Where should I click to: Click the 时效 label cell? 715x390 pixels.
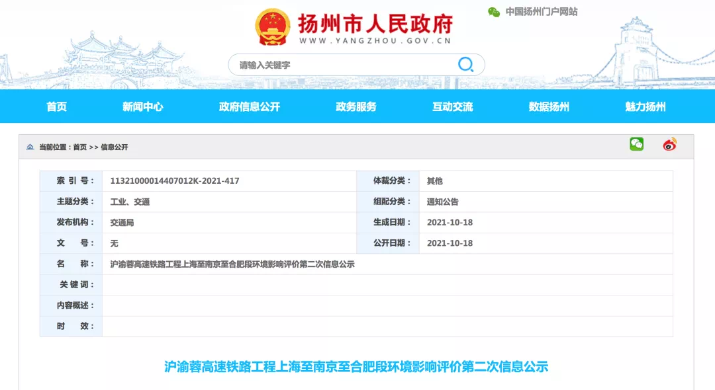click(71, 327)
